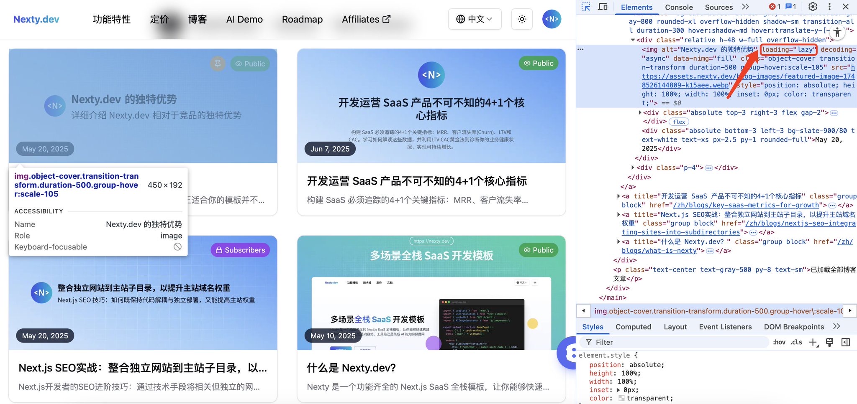The height and width of the screenshot is (404, 857).
Task: Open the Affiliates external link
Action: click(366, 19)
